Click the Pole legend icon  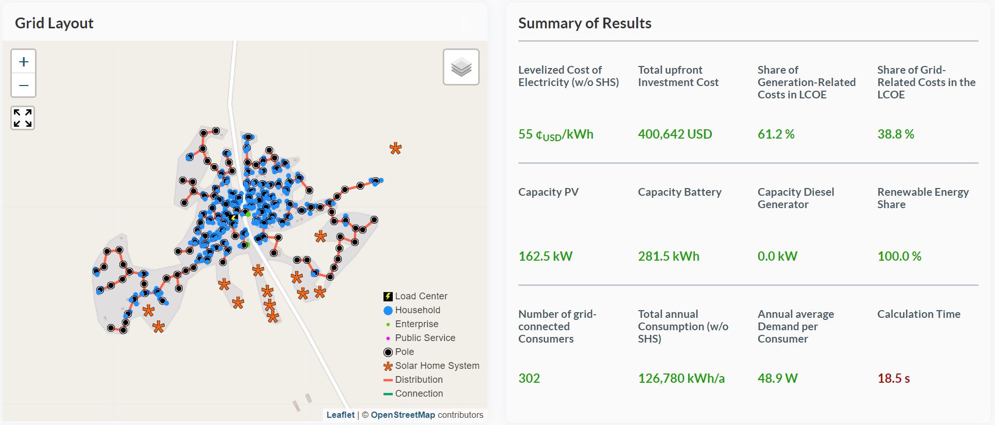point(388,352)
